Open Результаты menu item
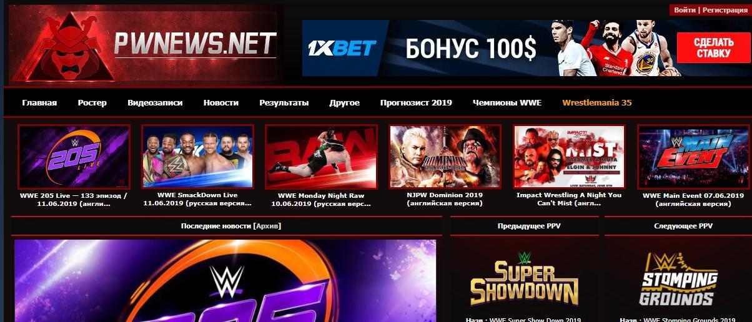Screen dimensions: 752x322 (284, 102)
